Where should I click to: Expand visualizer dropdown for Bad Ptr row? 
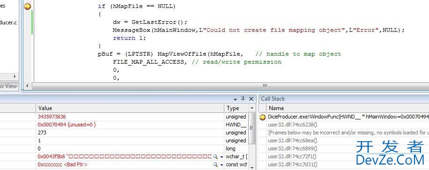[x=222, y=165]
